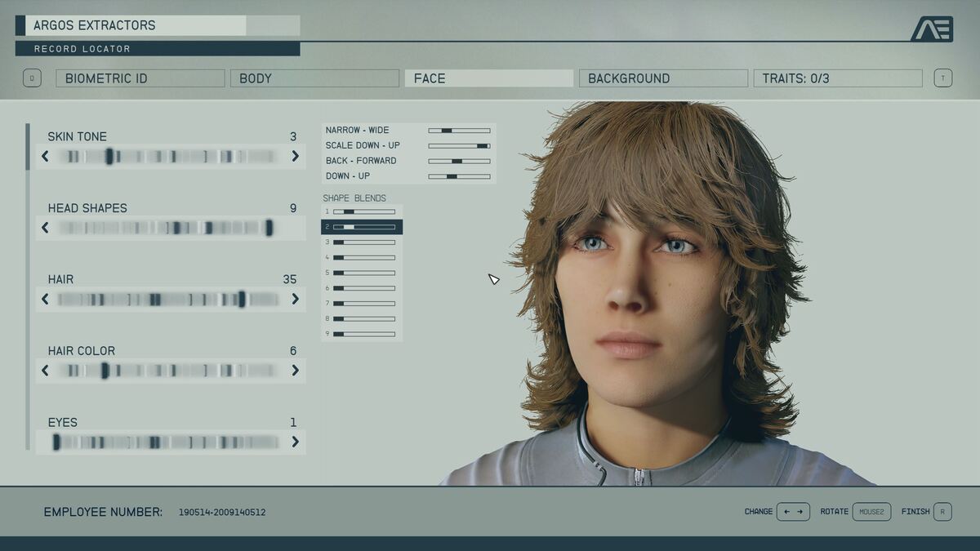Click the Scale Down - Up slider
Screen dimensions: 980x551
(x=459, y=145)
